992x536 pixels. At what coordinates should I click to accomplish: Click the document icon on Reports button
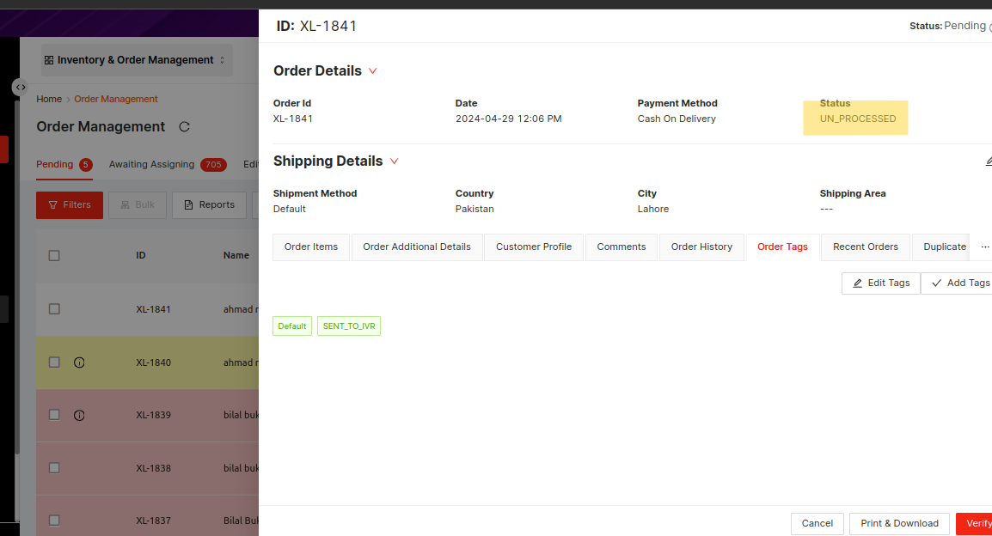[188, 205]
